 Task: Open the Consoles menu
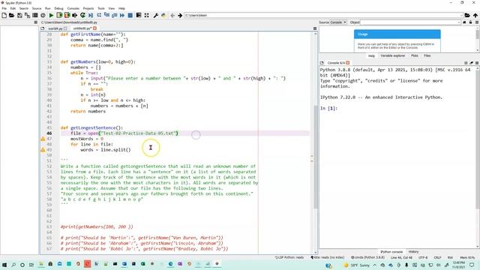(x=73, y=8)
